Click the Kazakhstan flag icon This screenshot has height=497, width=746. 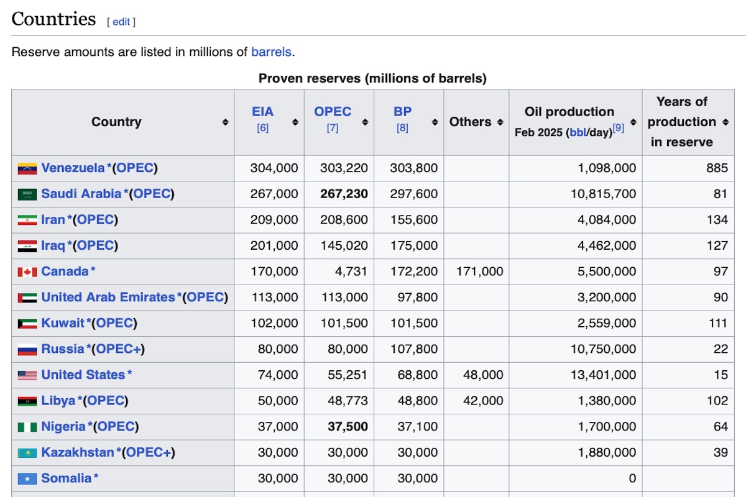tap(27, 453)
